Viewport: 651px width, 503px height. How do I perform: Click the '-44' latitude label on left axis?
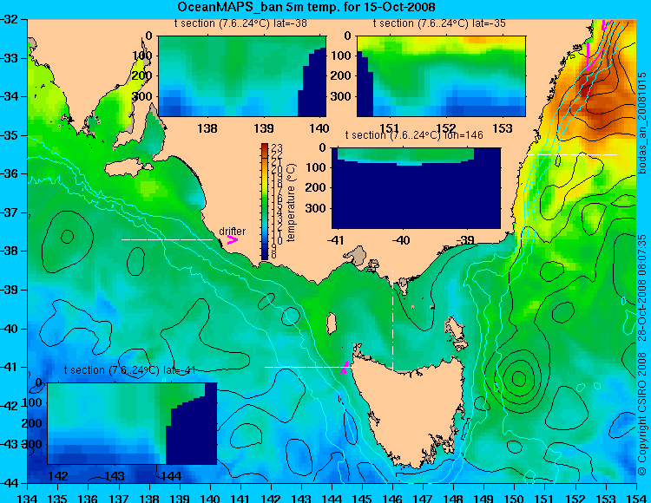coord(9,483)
